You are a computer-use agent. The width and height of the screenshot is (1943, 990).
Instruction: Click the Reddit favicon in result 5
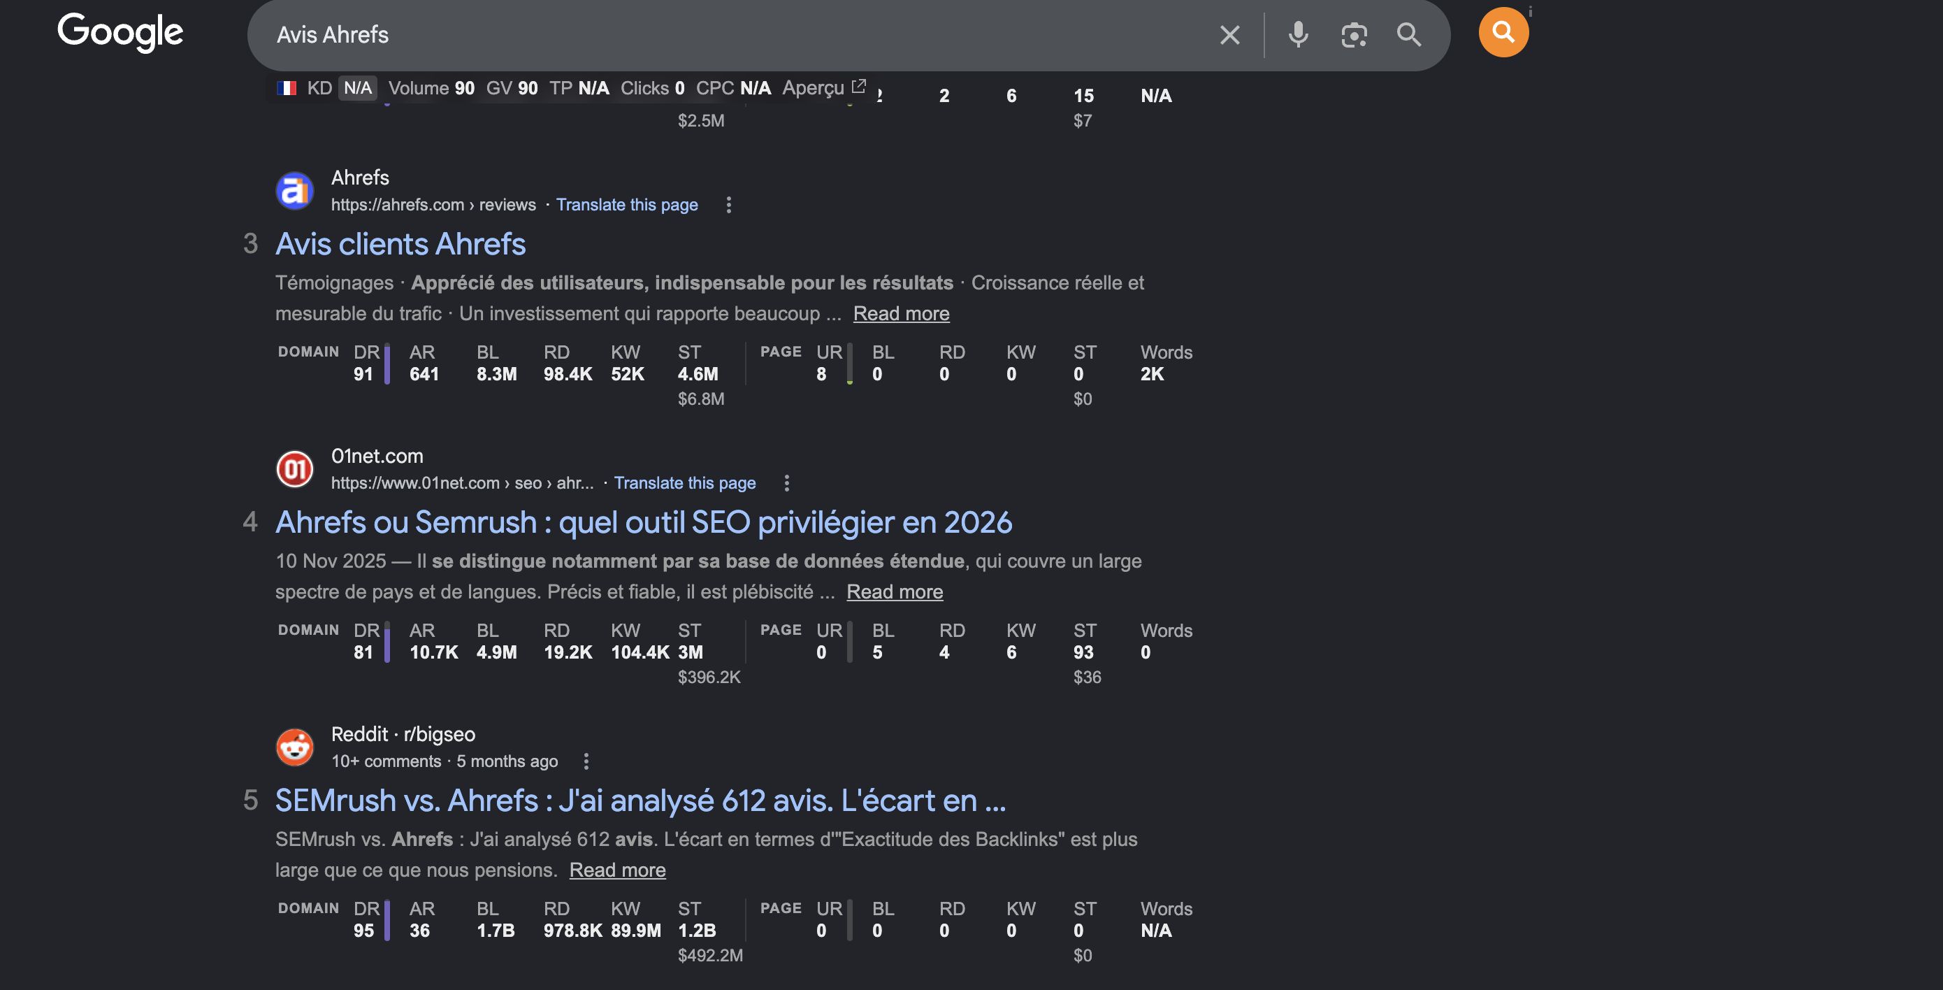pos(294,747)
